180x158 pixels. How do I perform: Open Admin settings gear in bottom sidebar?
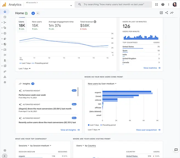(x=5, y=150)
